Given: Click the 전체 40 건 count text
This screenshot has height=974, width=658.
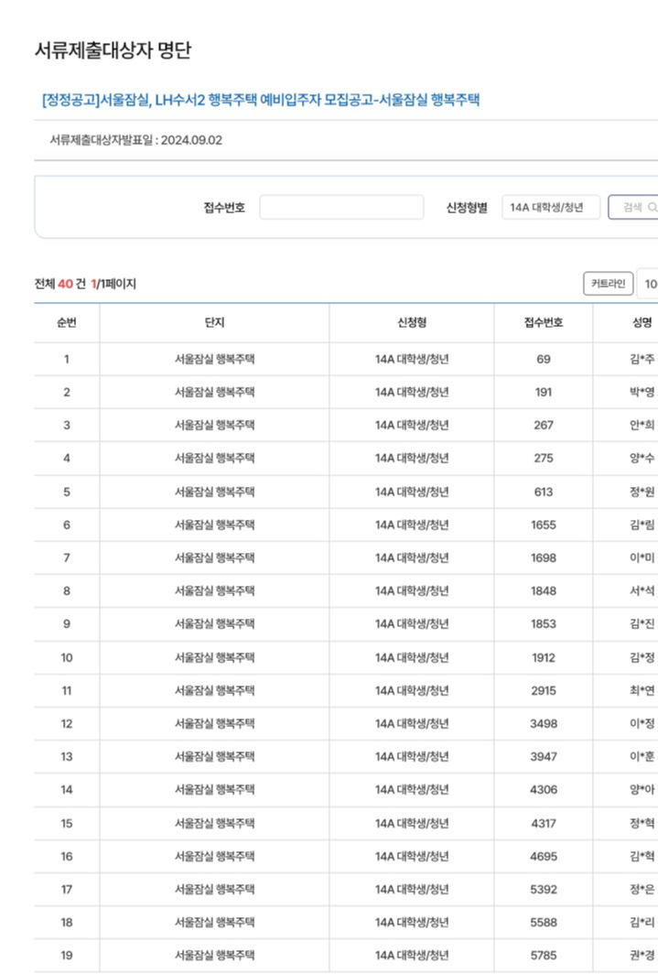Looking at the screenshot, I should click(x=60, y=284).
